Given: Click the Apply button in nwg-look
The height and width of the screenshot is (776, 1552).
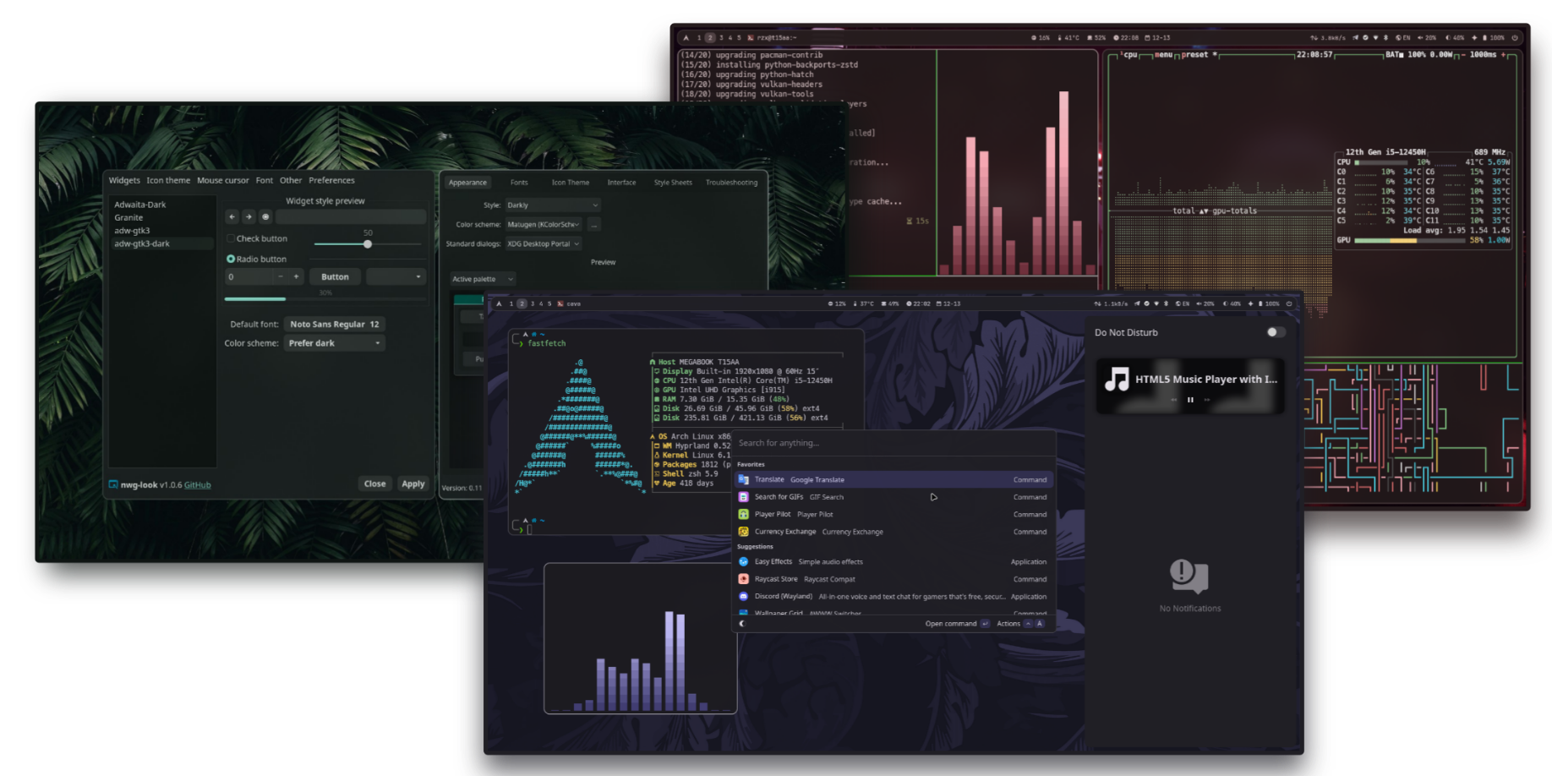Looking at the screenshot, I should point(413,484).
